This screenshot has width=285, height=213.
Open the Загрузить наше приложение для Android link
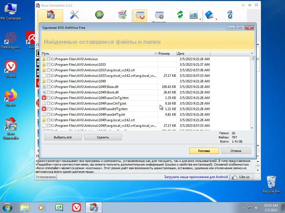[x=196, y=177]
